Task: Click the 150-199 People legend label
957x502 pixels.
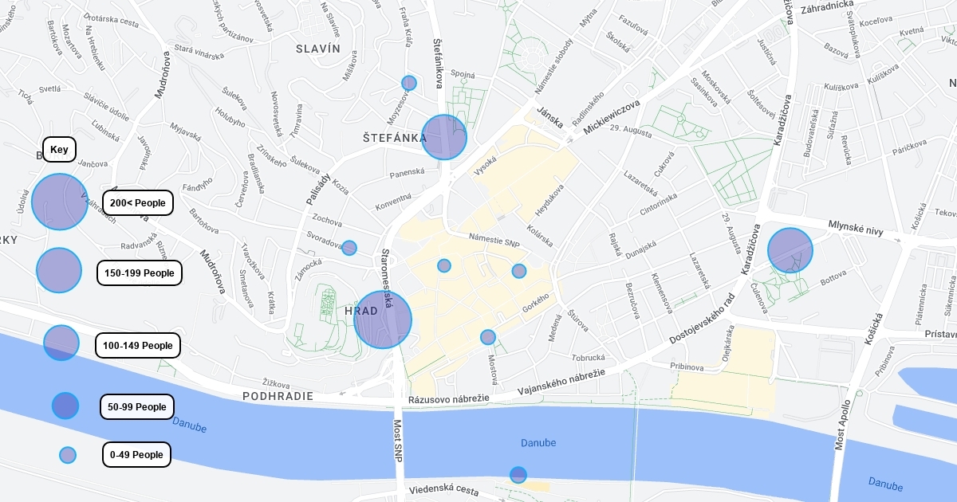Action: [140, 273]
